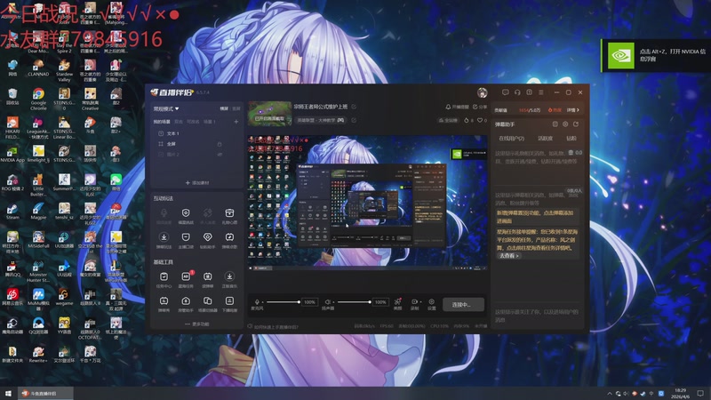
Task: Open the title bar hamburger menu
Action: [541, 92]
